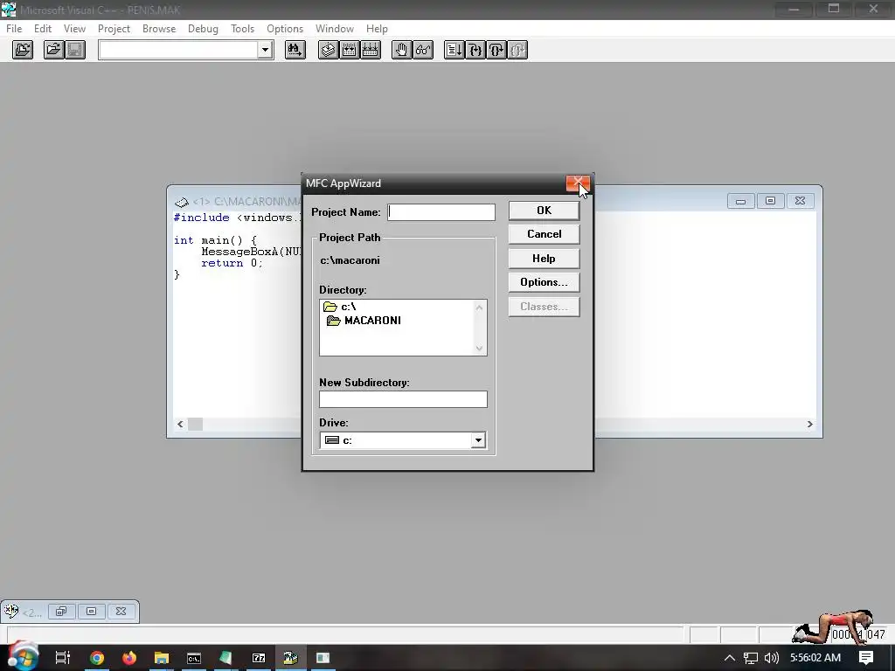Click the Compile File toolbar icon

tap(329, 50)
